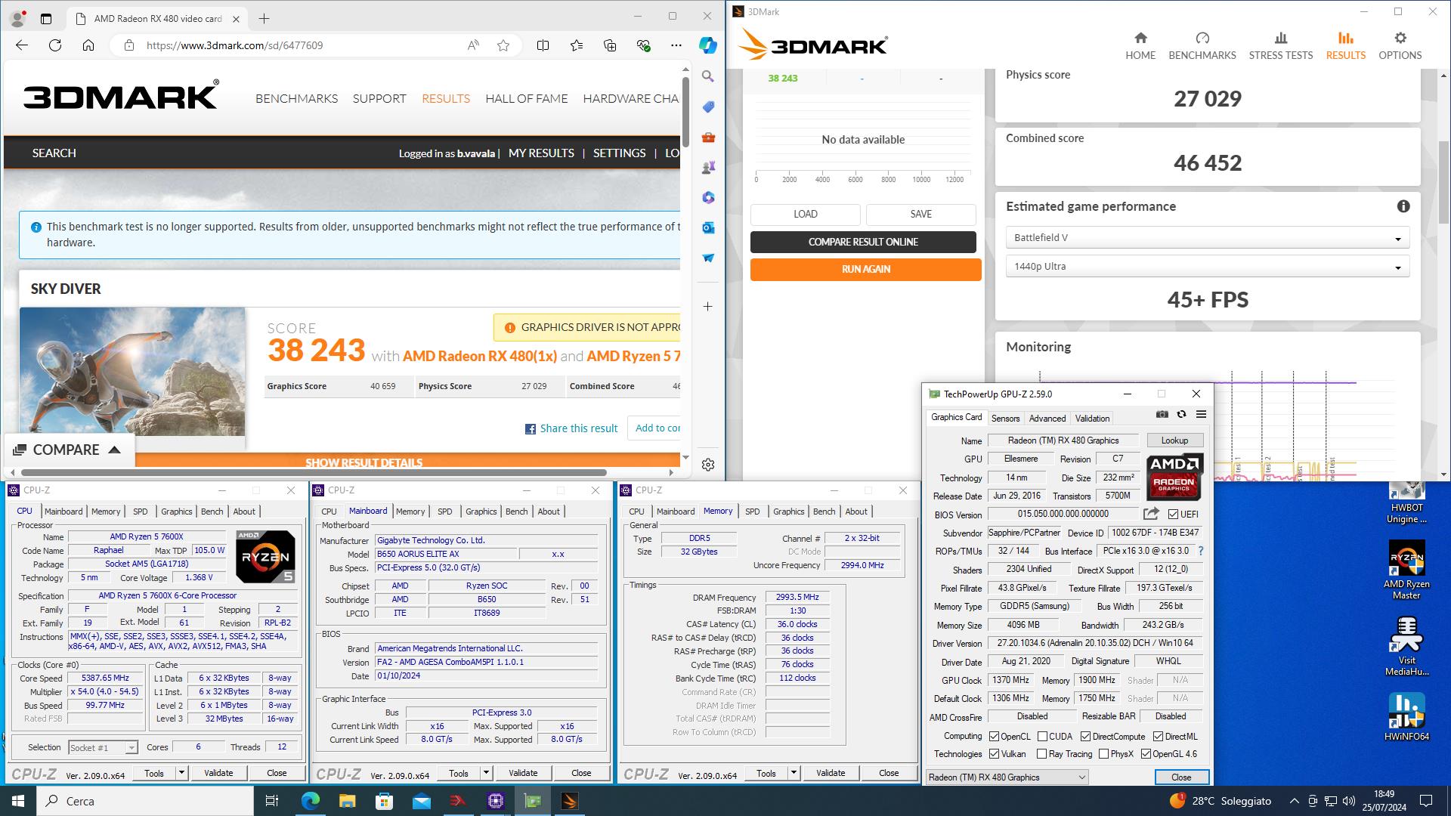This screenshot has height=816, width=1451.
Task: Click Validate in the first CPU-Z window
Action: 218,773
